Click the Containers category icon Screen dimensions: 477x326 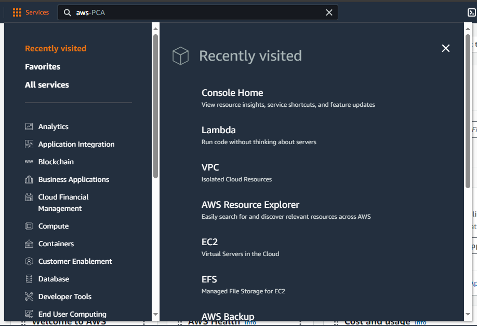29,244
